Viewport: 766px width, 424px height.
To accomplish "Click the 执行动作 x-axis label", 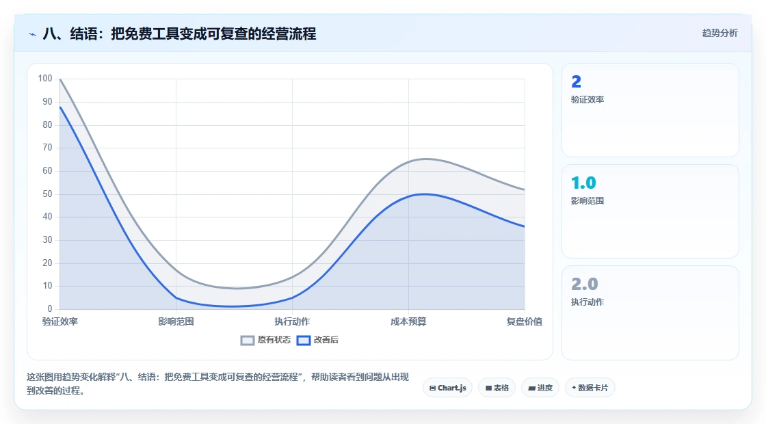I will tap(292, 321).
